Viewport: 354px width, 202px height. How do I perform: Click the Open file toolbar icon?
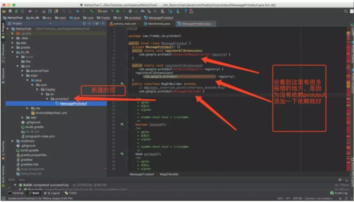point(4,11)
